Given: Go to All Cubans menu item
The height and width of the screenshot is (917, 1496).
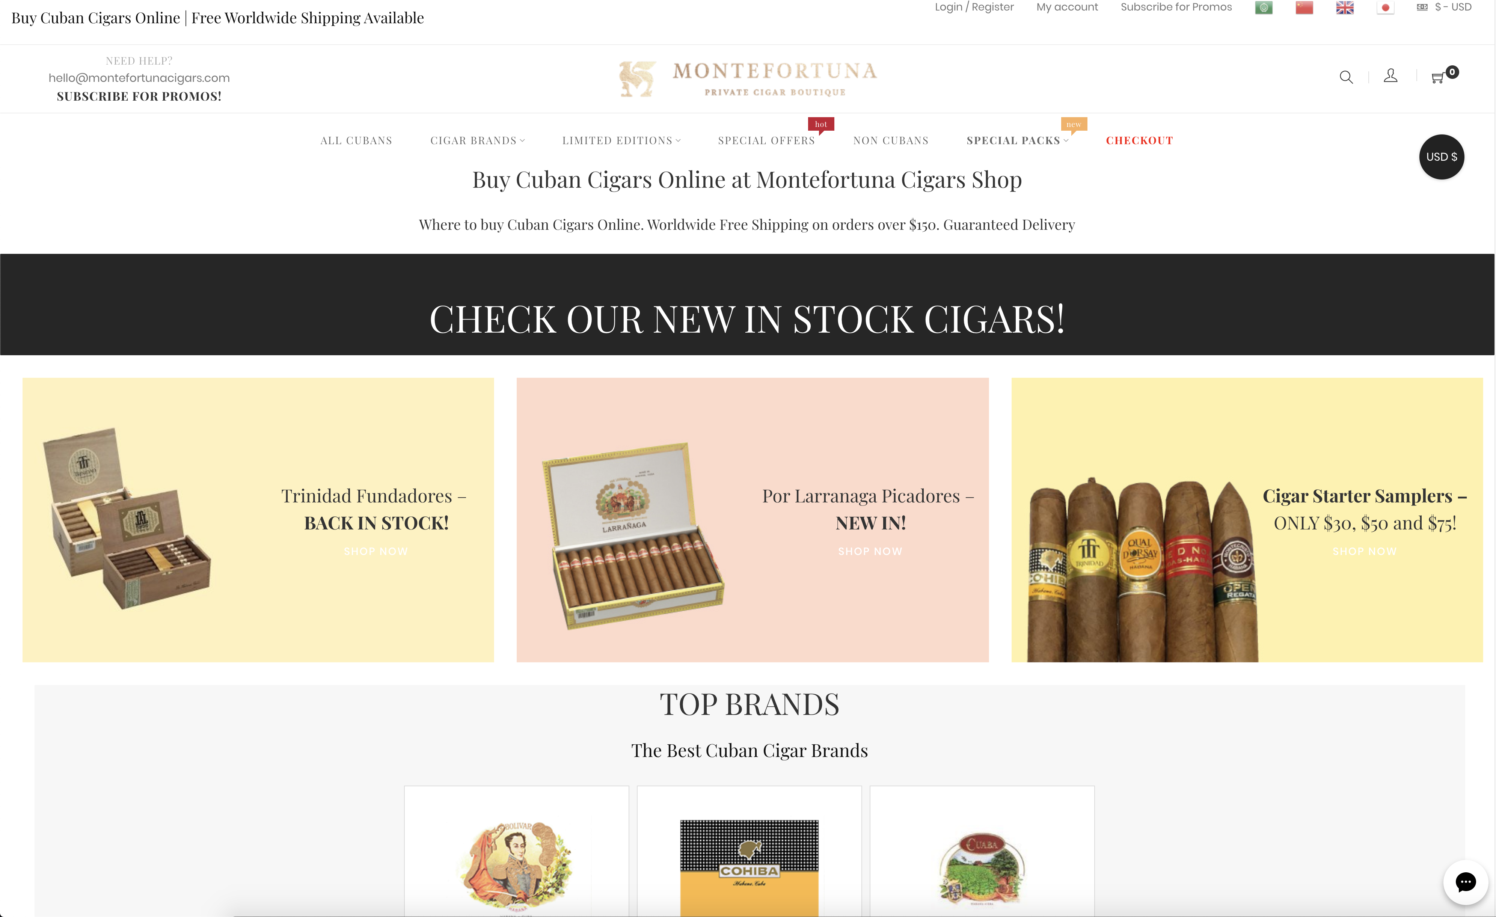Looking at the screenshot, I should coord(356,140).
